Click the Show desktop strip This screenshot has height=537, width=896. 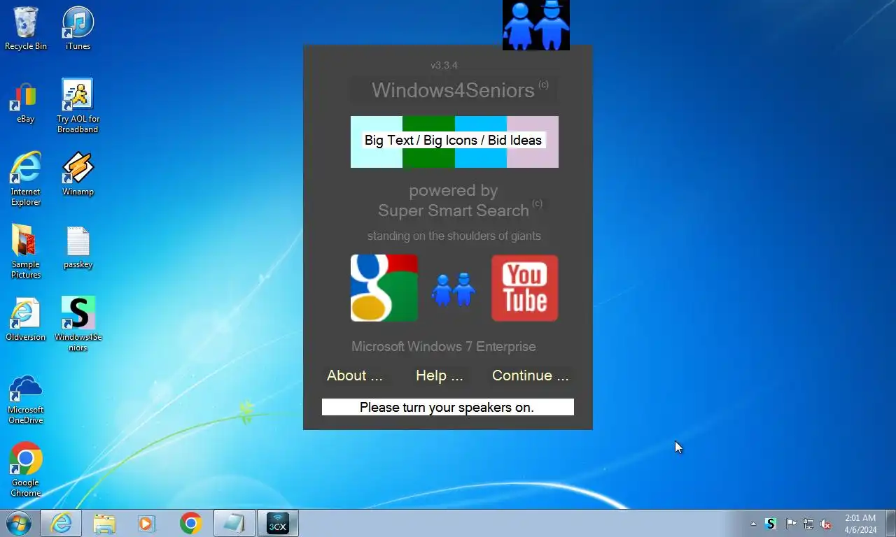[890, 523]
